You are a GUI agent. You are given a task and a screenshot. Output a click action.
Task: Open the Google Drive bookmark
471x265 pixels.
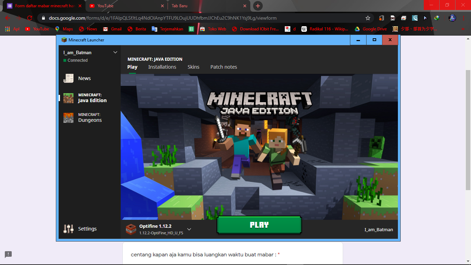click(x=371, y=29)
